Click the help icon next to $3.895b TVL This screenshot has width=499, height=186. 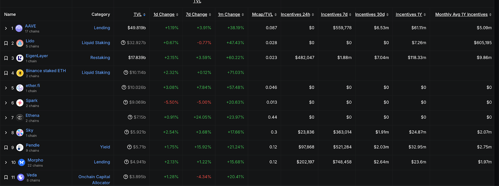pyautogui.click(x=126, y=177)
